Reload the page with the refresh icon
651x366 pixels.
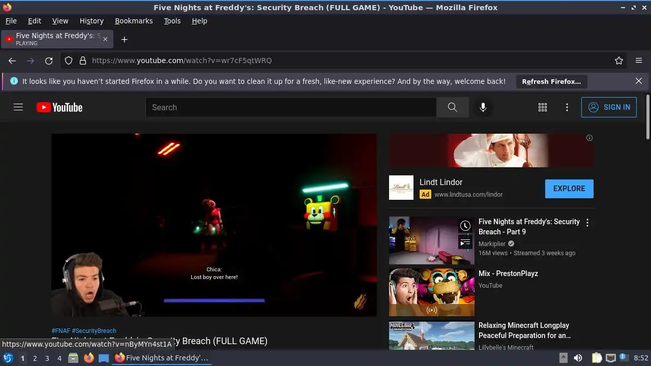coord(49,60)
